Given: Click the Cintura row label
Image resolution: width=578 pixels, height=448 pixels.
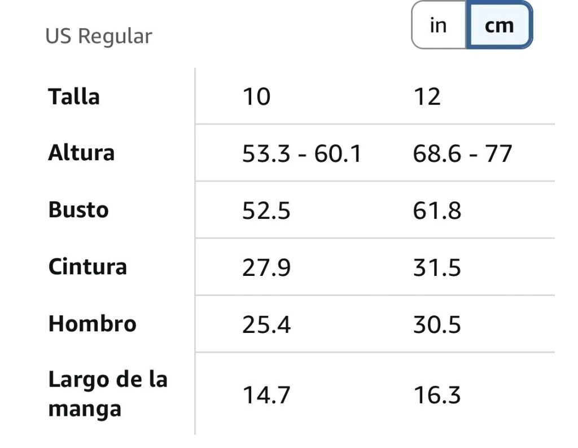Looking at the screenshot, I should 87,267.
